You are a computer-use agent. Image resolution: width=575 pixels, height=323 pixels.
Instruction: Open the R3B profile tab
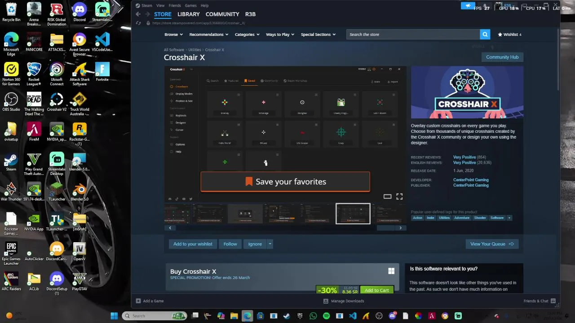[250, 14]
